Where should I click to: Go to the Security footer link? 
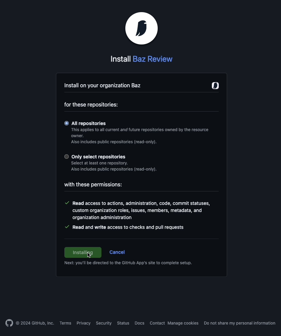pyautogui.click(x=104, y=323)
